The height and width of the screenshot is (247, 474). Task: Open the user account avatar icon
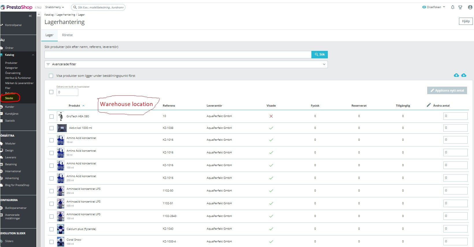click(x=470, y=7)
